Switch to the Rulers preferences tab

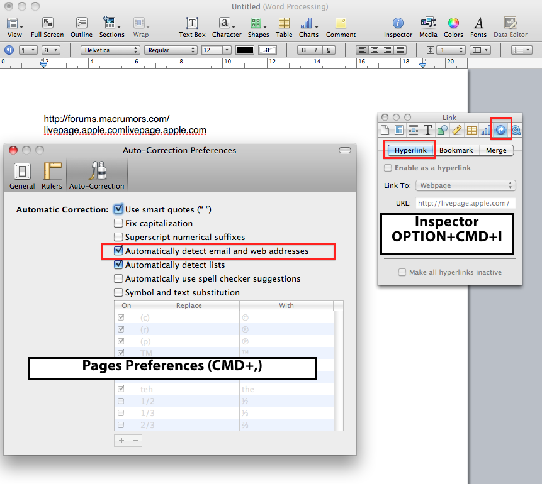pyautogui.click(x=52, y=176)
